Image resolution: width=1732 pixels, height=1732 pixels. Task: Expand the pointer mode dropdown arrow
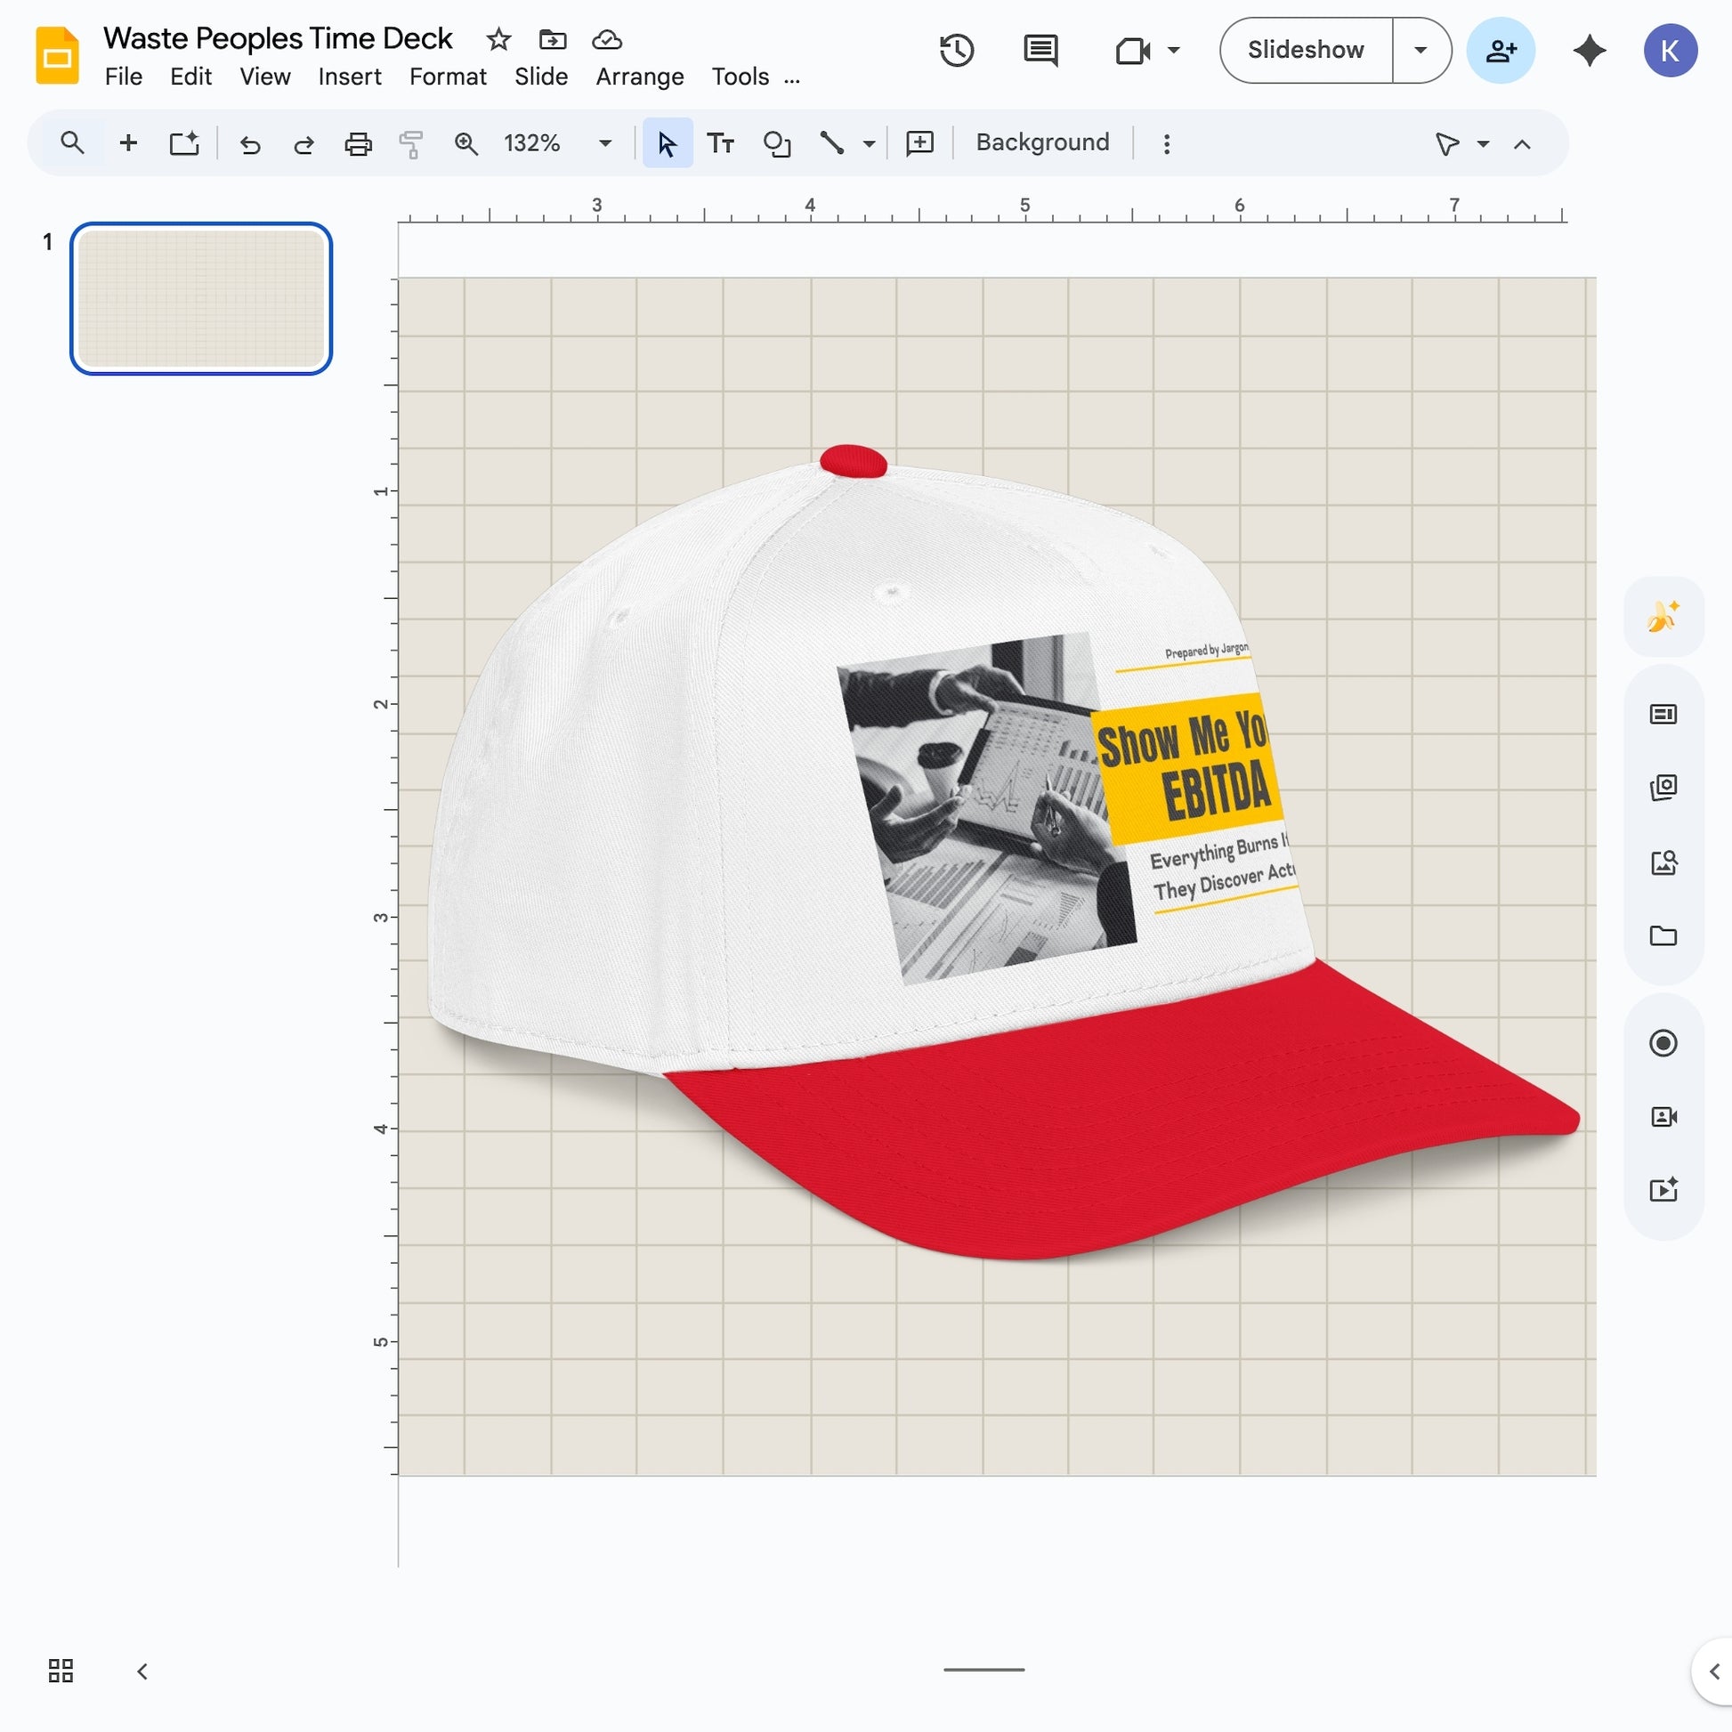(x=1483, y=144)
